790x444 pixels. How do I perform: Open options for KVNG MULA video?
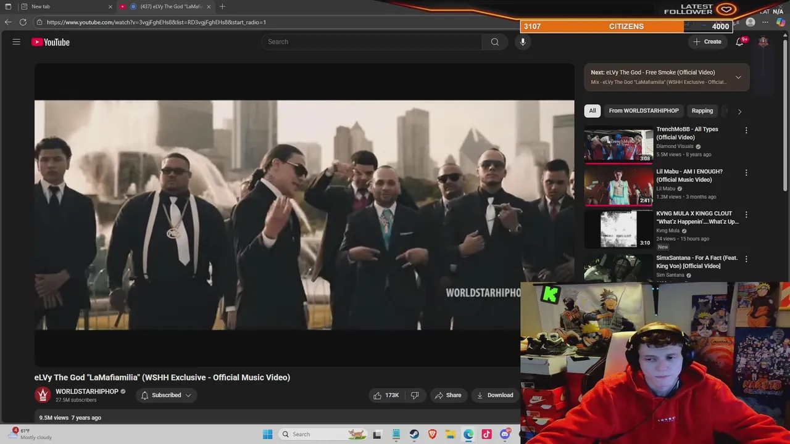tap(746, 215)
